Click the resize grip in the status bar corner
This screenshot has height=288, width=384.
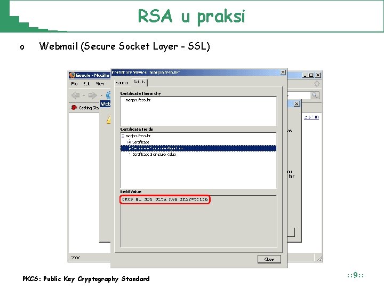tap(319, 259)
